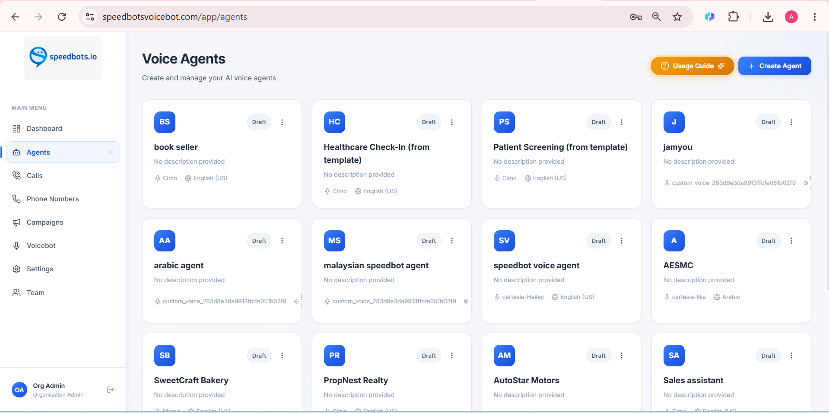
Task: Open Campaigns from the sidebar
Action: point(63,222)
